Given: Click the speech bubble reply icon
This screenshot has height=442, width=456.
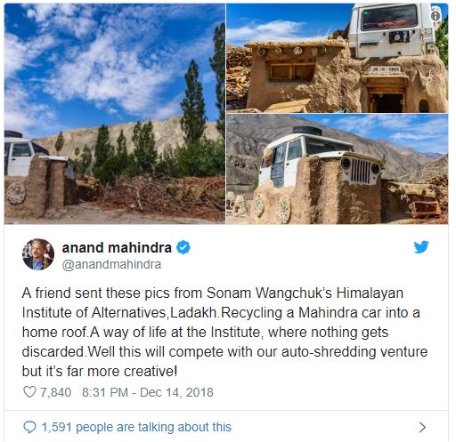Looking at the screenshot, I should click(29, 427).
